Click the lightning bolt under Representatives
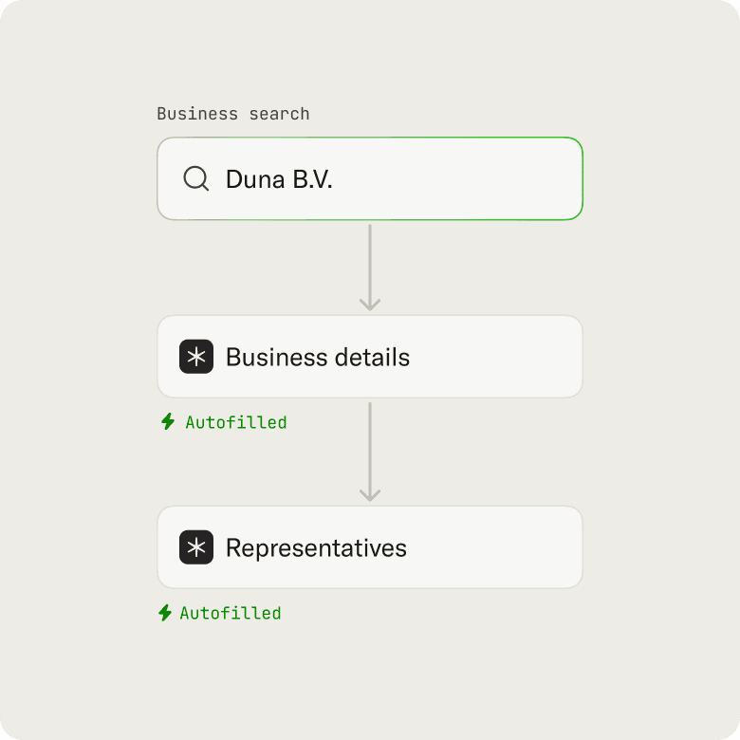740x740 pixels. click(165, 613)
